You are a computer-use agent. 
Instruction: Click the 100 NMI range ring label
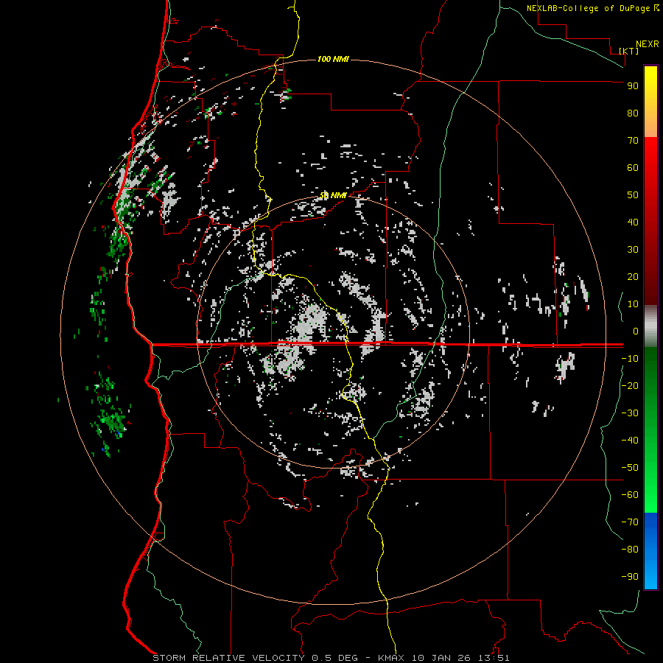[333, 59]
